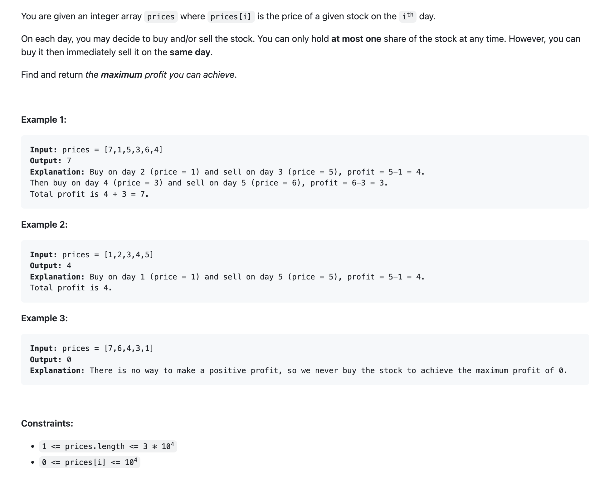
Task: Click the 'ith' inline code label
Action: pos(407,16)
